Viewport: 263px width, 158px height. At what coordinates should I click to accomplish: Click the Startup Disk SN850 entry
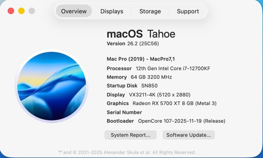(132, 86)
